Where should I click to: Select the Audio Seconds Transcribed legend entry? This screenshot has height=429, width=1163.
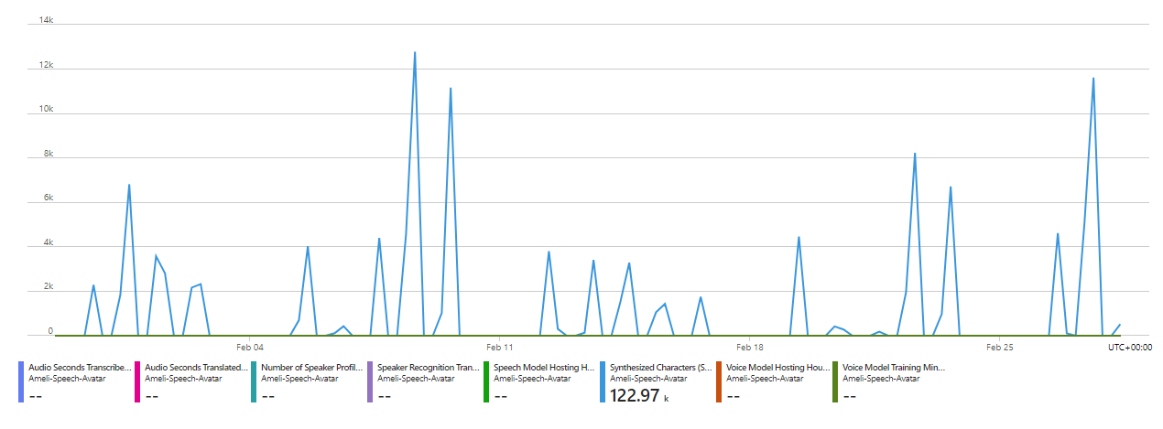pos(75,381)
